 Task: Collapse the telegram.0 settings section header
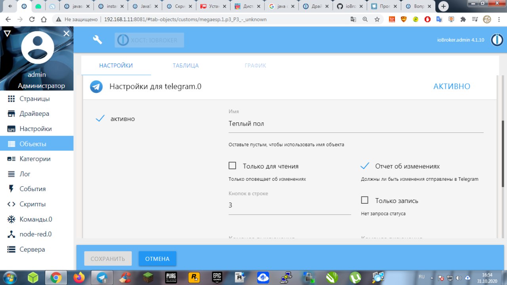(x=290, y=86)
